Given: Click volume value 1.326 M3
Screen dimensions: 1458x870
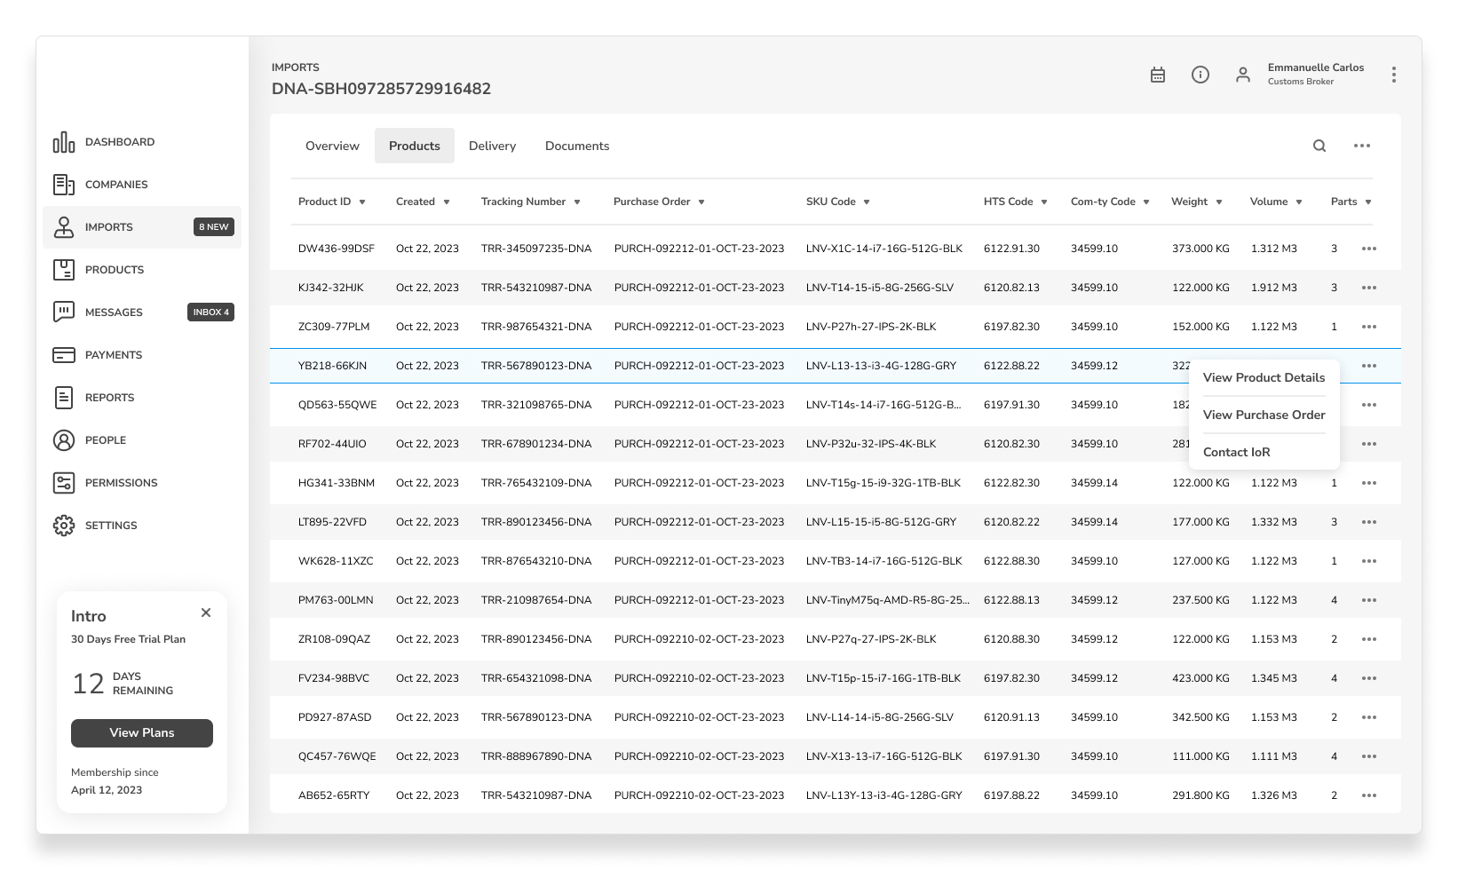Looking at the screenshot, I should tap(1273, 795).
